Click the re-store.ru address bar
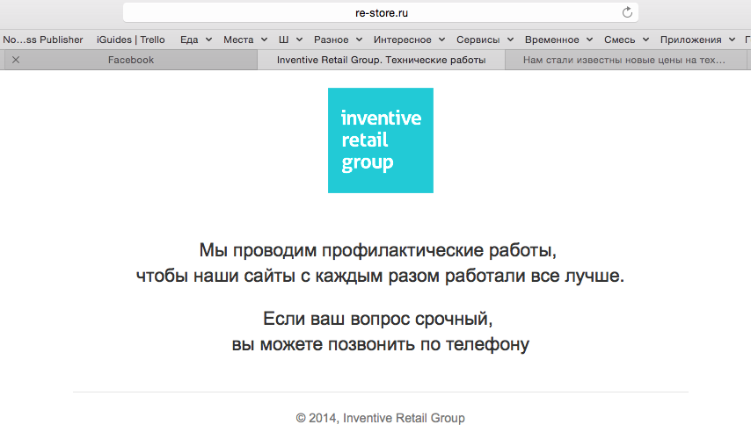Viewport: 751px width, 439px height. point(381,13)
